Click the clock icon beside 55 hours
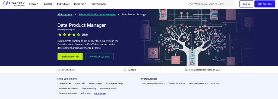 (x=125, y=70)
